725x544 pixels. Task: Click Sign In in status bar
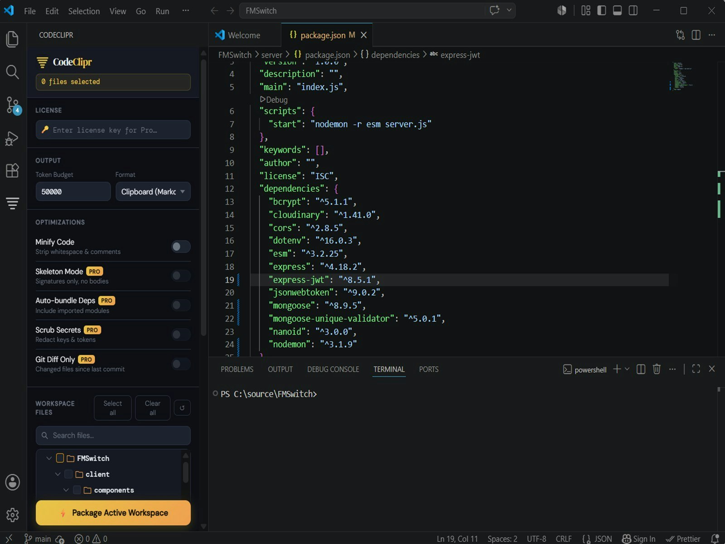(639, 539)
